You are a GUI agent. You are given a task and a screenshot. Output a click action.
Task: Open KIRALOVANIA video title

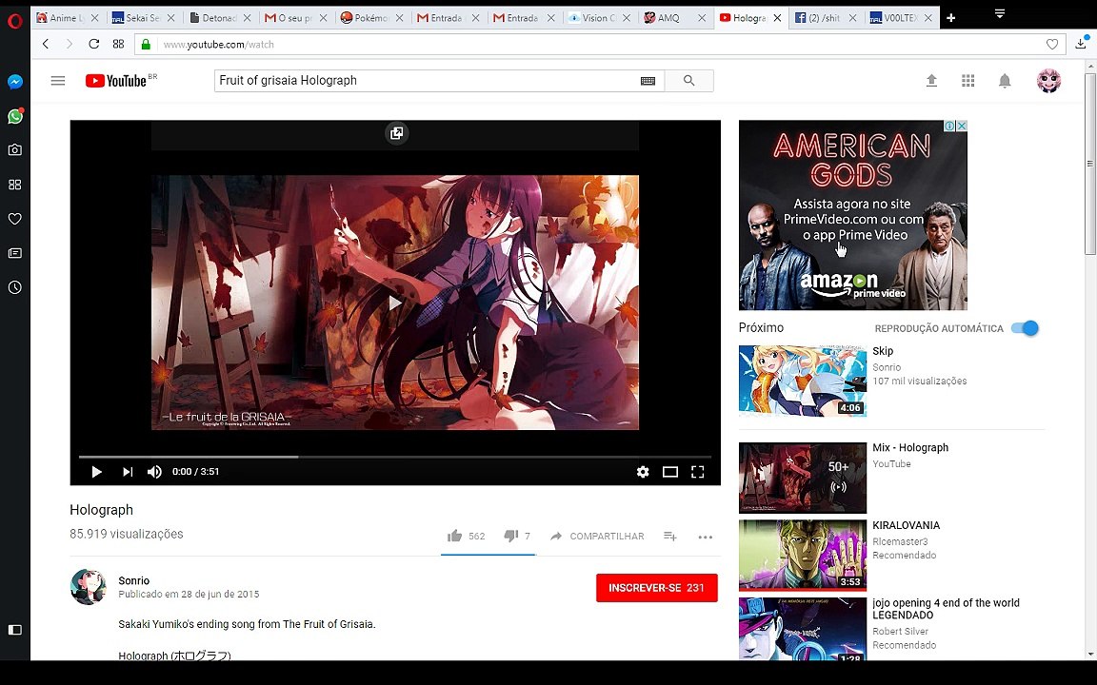[x=906, y=525]
